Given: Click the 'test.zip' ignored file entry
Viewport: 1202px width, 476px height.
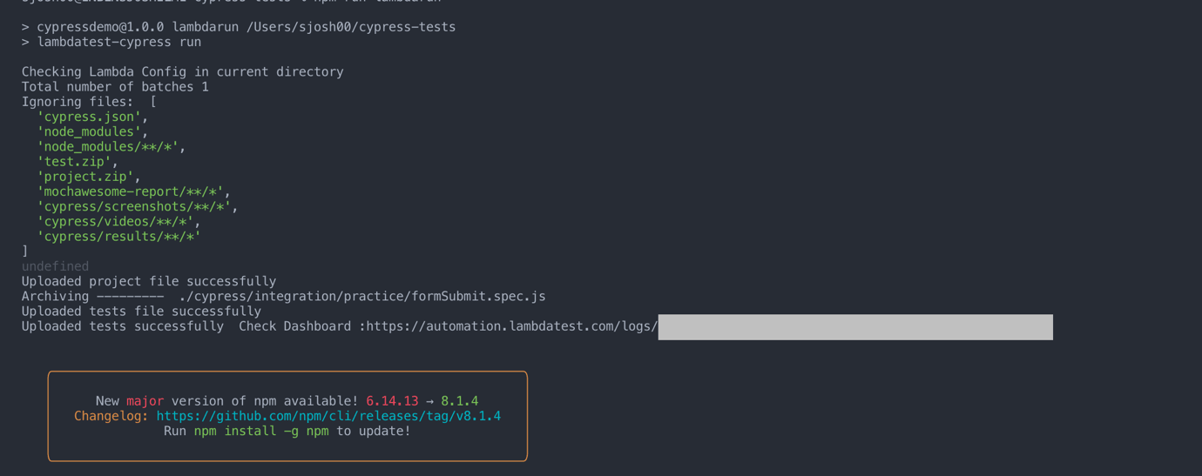Looking at the screenshot, I should coord(74,161).
